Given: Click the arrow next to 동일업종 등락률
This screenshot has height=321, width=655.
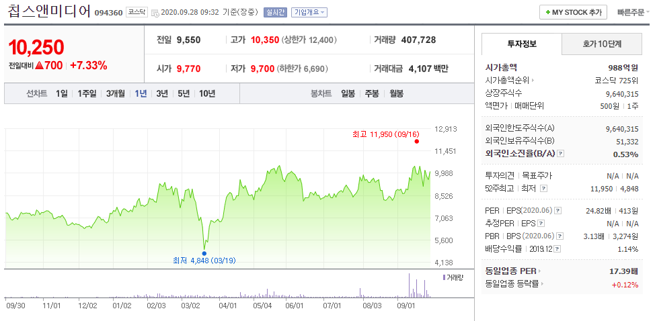Looking at the screenshot, I should pyautogui.click(x=542, y=284).
